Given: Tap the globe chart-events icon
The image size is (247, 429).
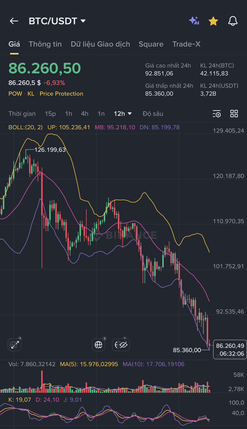Looking at the screenshot, I should tap(98, 345).
